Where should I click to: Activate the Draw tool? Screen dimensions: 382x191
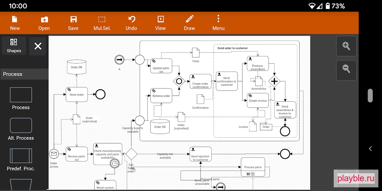tap(190, 23)
